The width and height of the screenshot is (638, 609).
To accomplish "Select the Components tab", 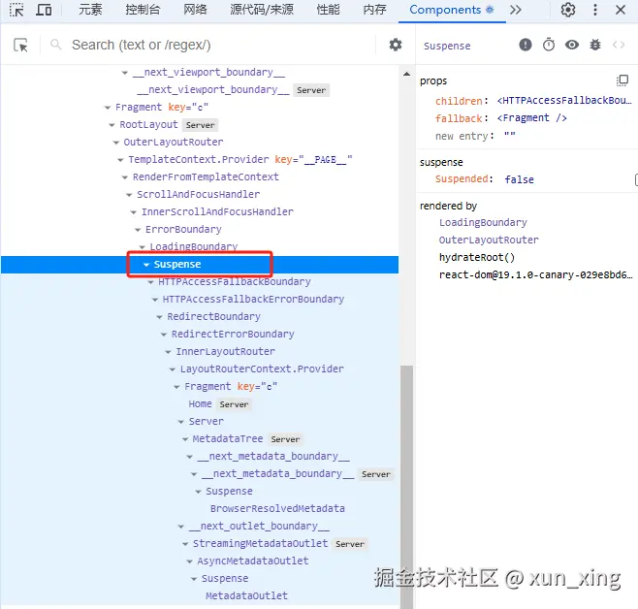I will click(452, 10).
